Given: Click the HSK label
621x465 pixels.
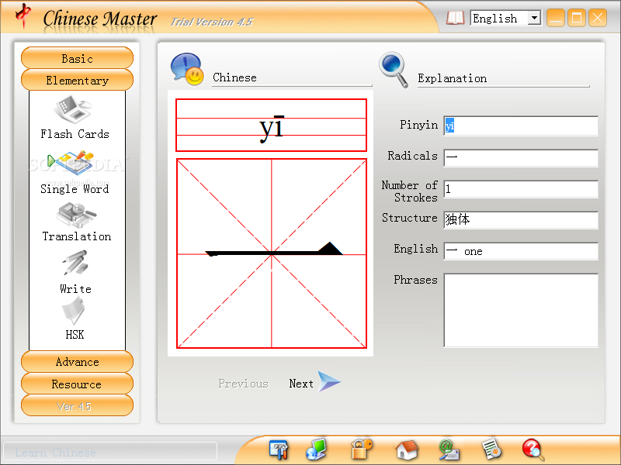Looking at the screenshot, I should (x=75, y=335).
